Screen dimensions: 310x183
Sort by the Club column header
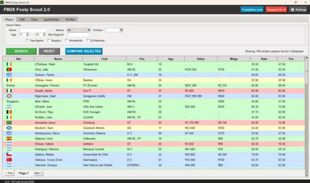coord(104,59)
